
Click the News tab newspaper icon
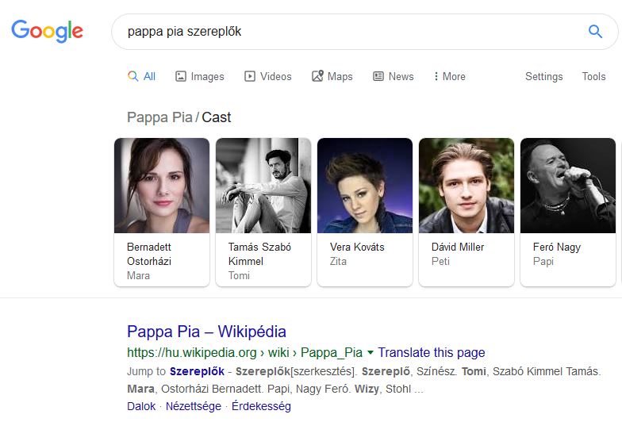point(378,76)
